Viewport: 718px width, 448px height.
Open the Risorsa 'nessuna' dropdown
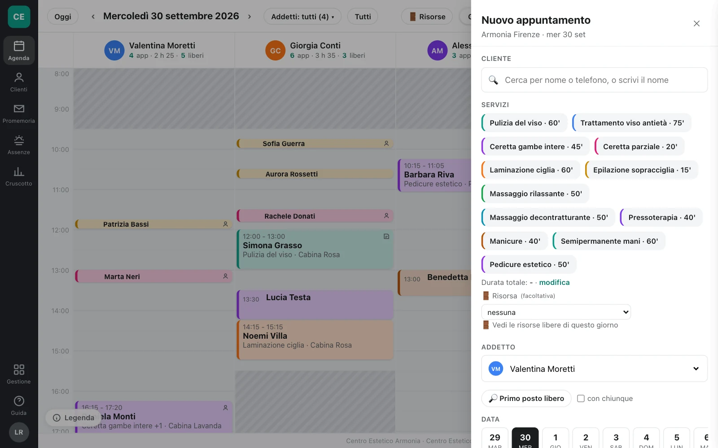coord(556,312)
